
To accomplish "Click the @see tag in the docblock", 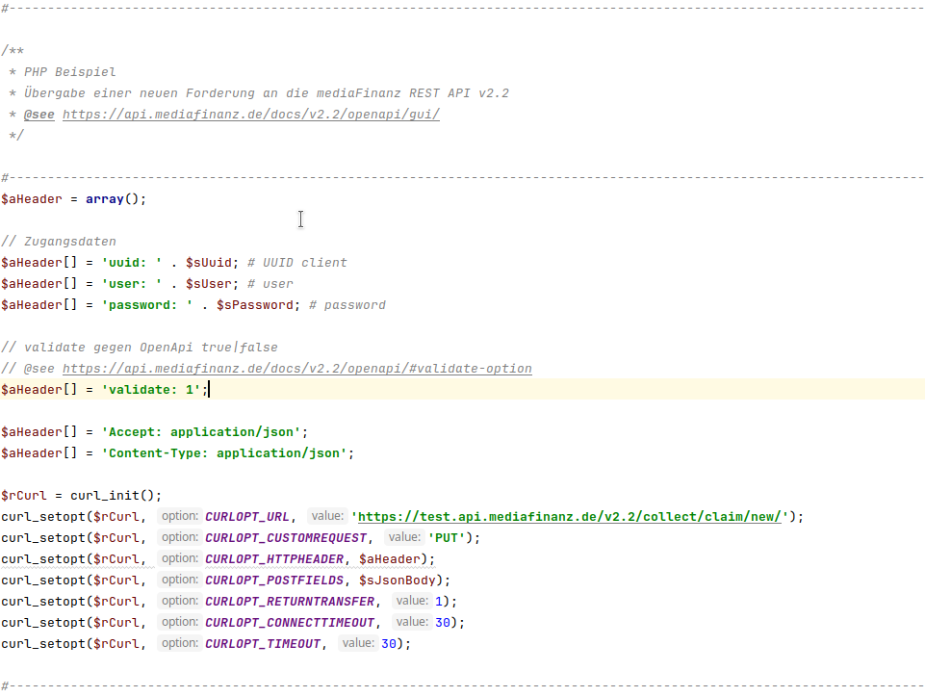I will click(39, 115).
